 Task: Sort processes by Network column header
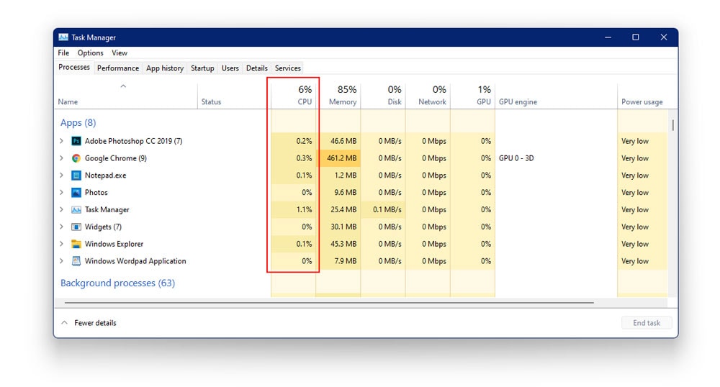428,96
